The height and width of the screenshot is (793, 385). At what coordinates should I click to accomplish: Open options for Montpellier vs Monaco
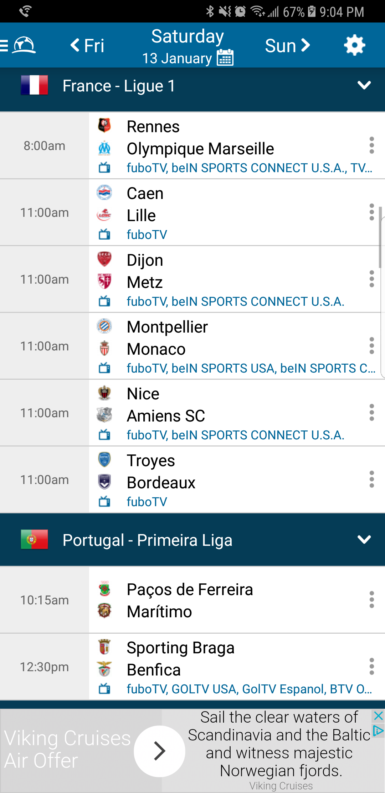(x=371, y=346)
